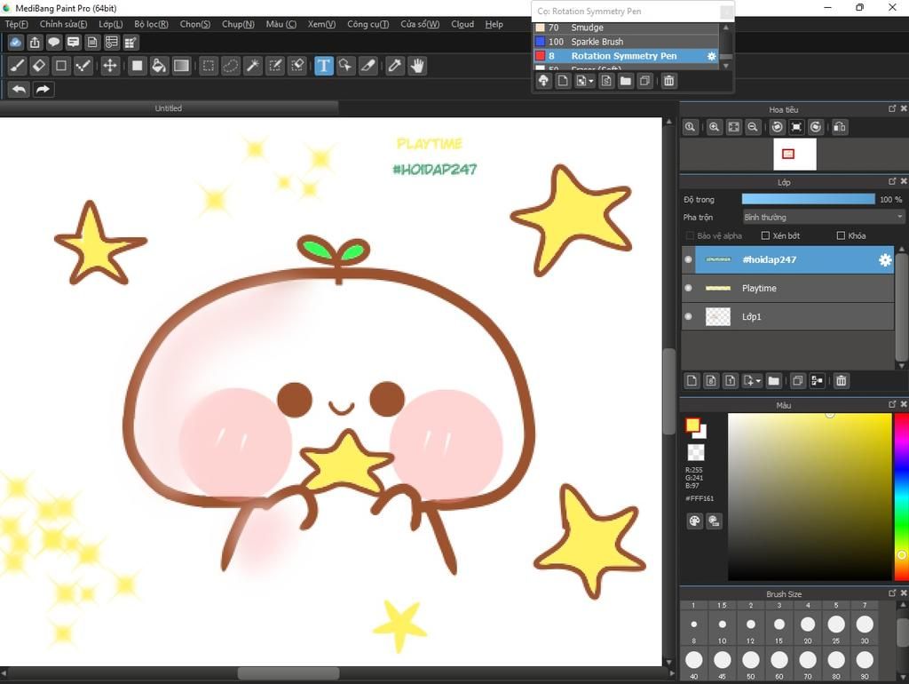Select the Eyedropper tool
The width and height of the screenshot is (909, 684).
click(395, 66)
